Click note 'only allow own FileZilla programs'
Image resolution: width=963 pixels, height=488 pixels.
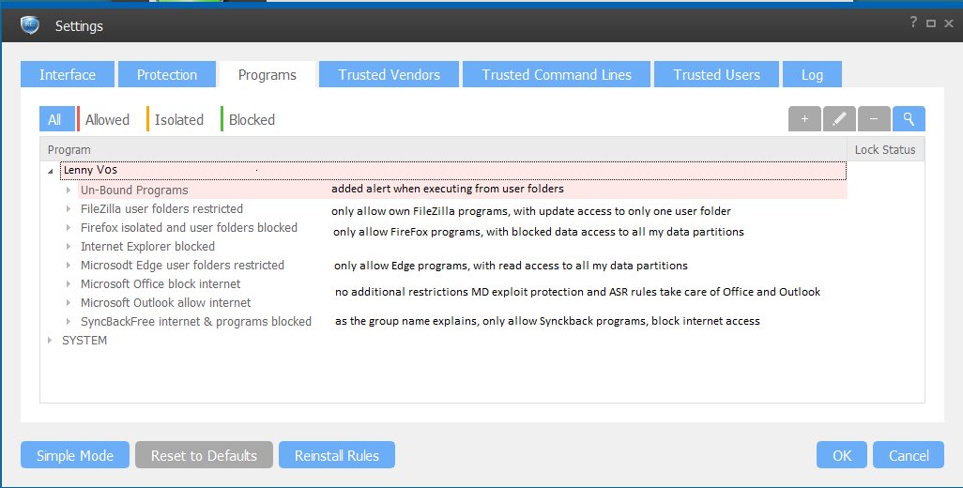coord(531,211)
